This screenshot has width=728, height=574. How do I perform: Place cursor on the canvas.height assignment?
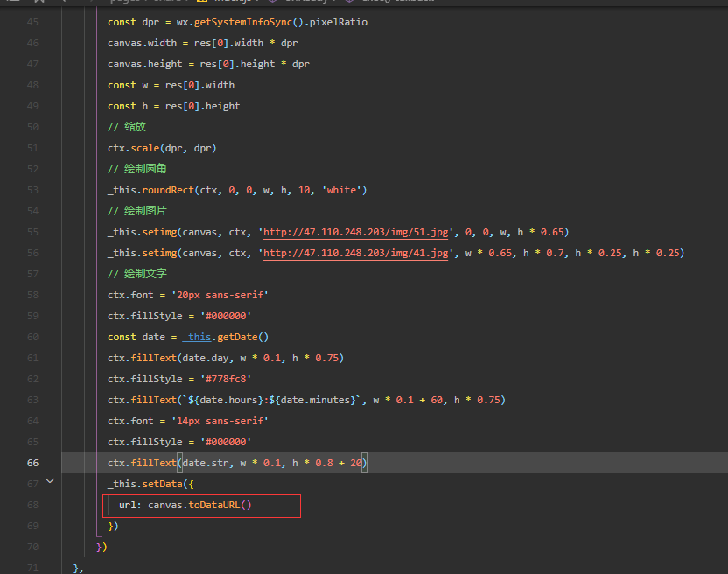click(208, 64)
